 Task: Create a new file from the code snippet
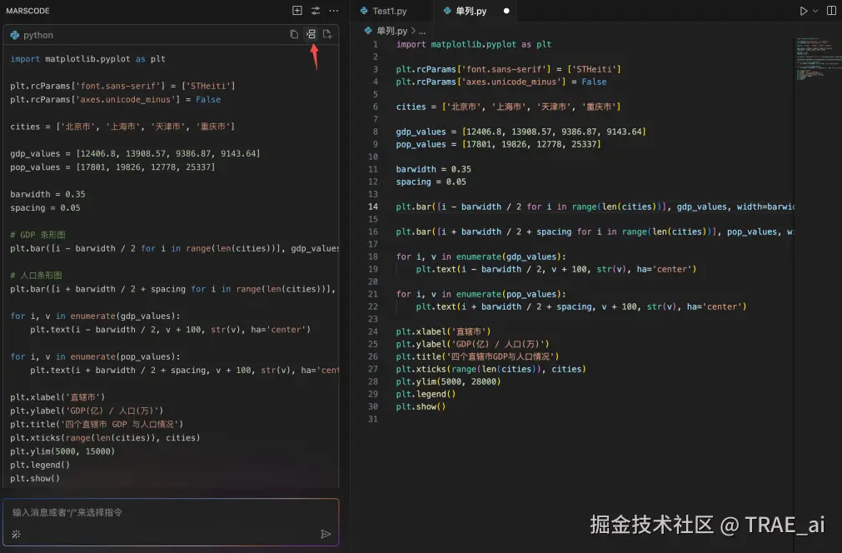[326, 33]
